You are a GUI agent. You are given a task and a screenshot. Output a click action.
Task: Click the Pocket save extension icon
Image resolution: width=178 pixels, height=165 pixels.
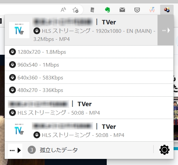click(137, 10)
